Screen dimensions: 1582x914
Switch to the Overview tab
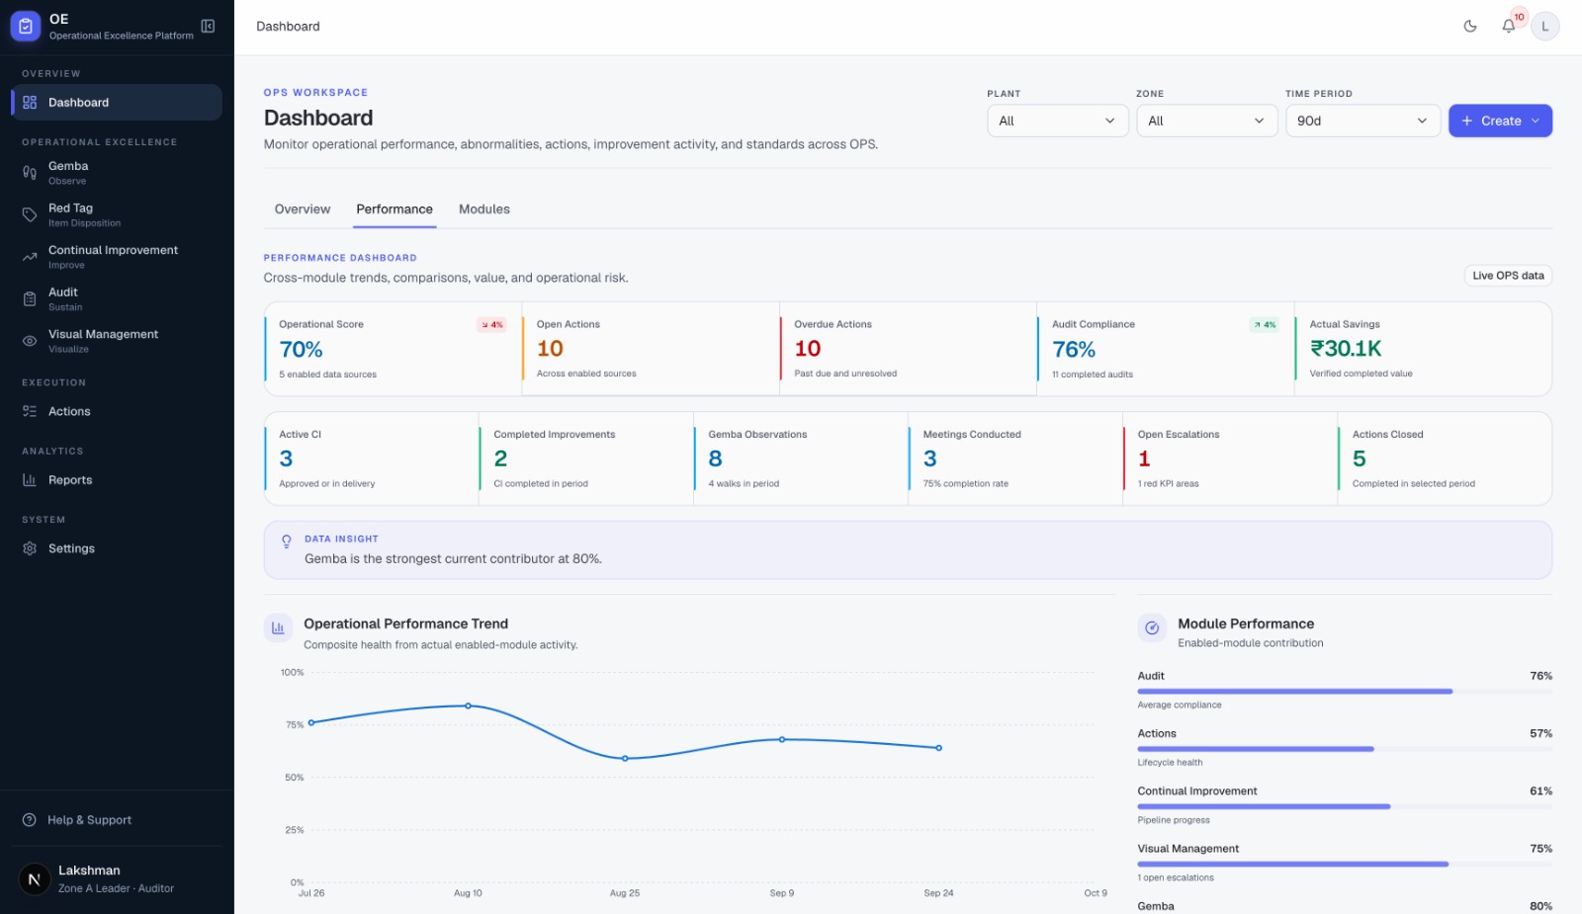[x=303, y=209]
